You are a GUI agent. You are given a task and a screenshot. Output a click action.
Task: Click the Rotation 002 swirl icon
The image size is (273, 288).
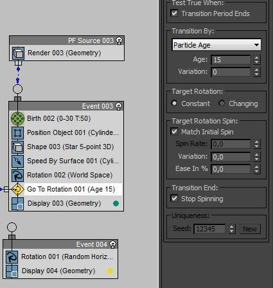pos(17,175)
